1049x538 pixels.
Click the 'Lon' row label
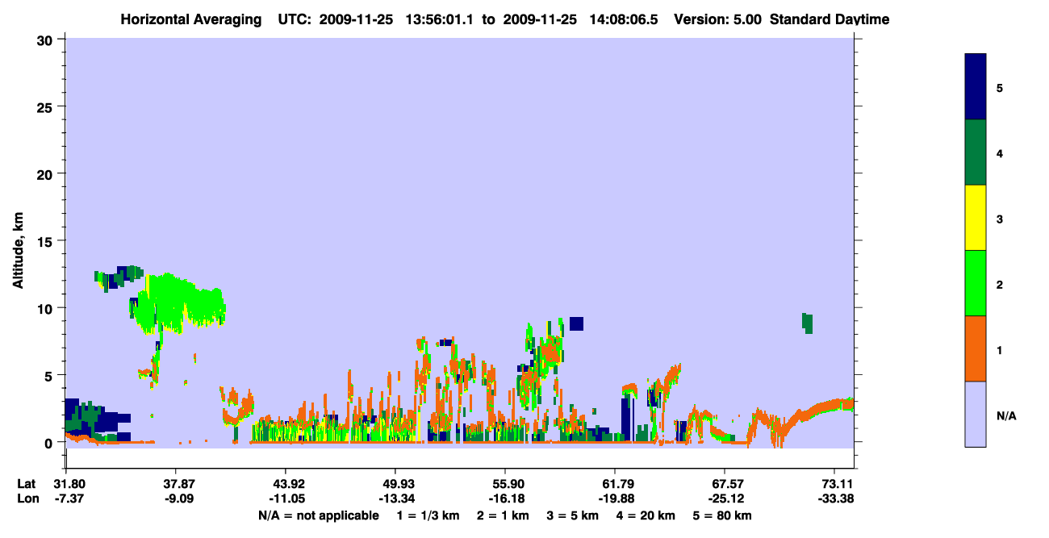tap(27, 498)
